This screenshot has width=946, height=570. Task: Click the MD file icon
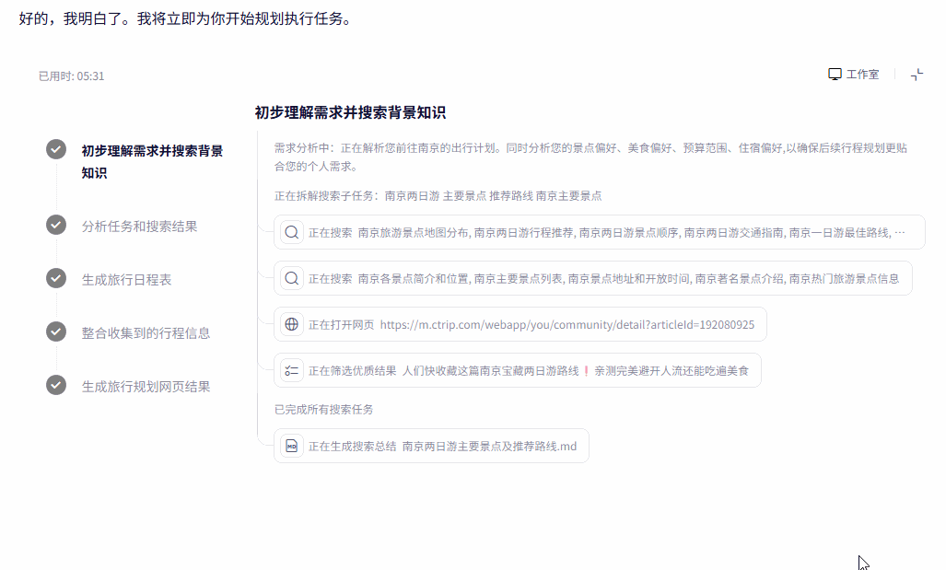(x=292, y=446)
